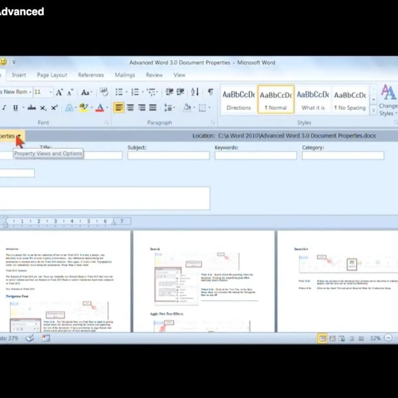Click the Shrink Font icon
Screen dimensions: 398x398
coord(70,92)
